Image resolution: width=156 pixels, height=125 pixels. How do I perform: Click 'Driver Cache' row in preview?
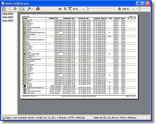[79, 35]
